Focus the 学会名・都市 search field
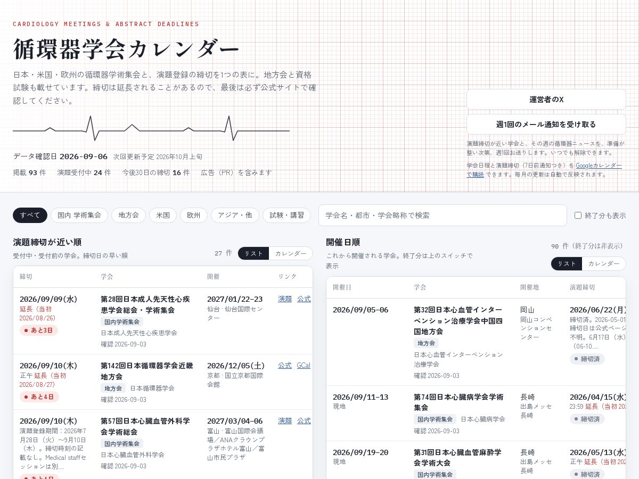 (443, 215)
